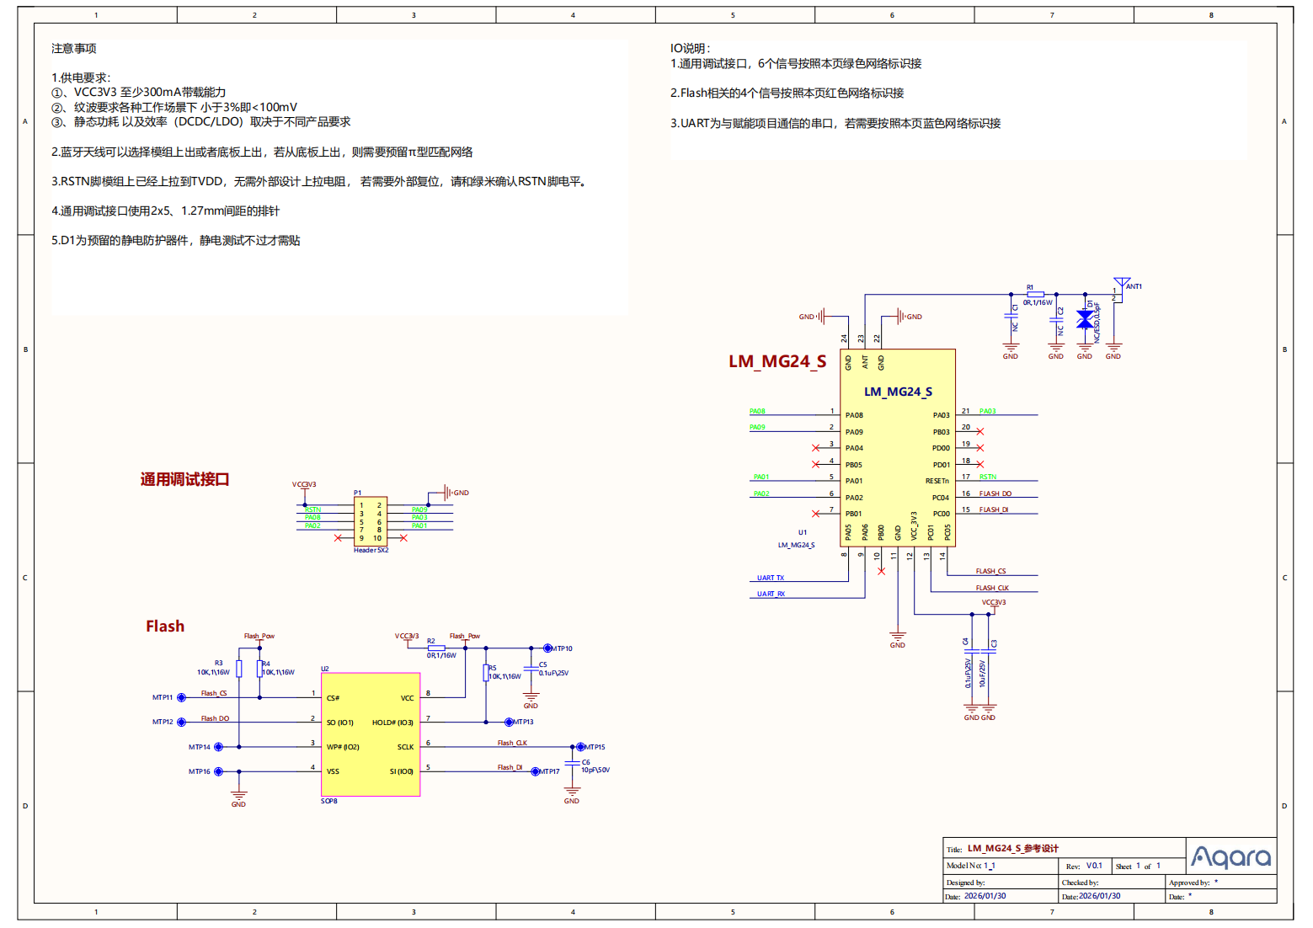This screenshot has height=928, width=1313.
Task: Select capacitor C2 beside diode D1
Action: [x=1056, y=321]
